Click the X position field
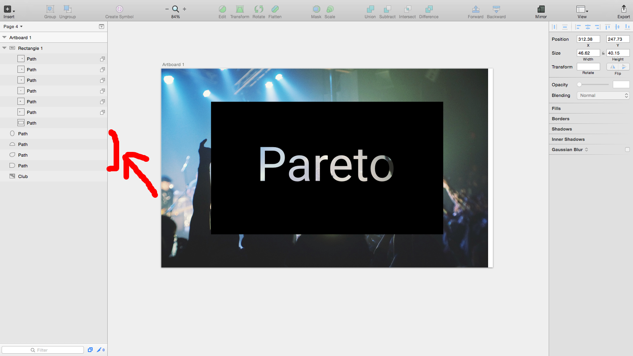Image resolution: width=633 pixels, height=356 pixels. 588,39
